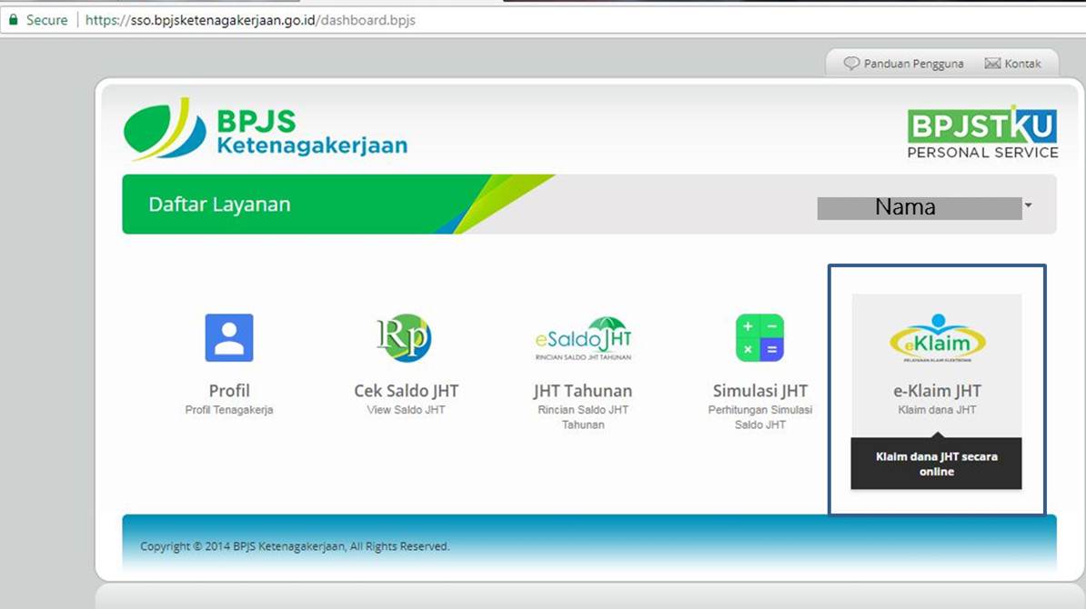Click the speech bubble Panduan Pengguna icon

pos(851,63)
